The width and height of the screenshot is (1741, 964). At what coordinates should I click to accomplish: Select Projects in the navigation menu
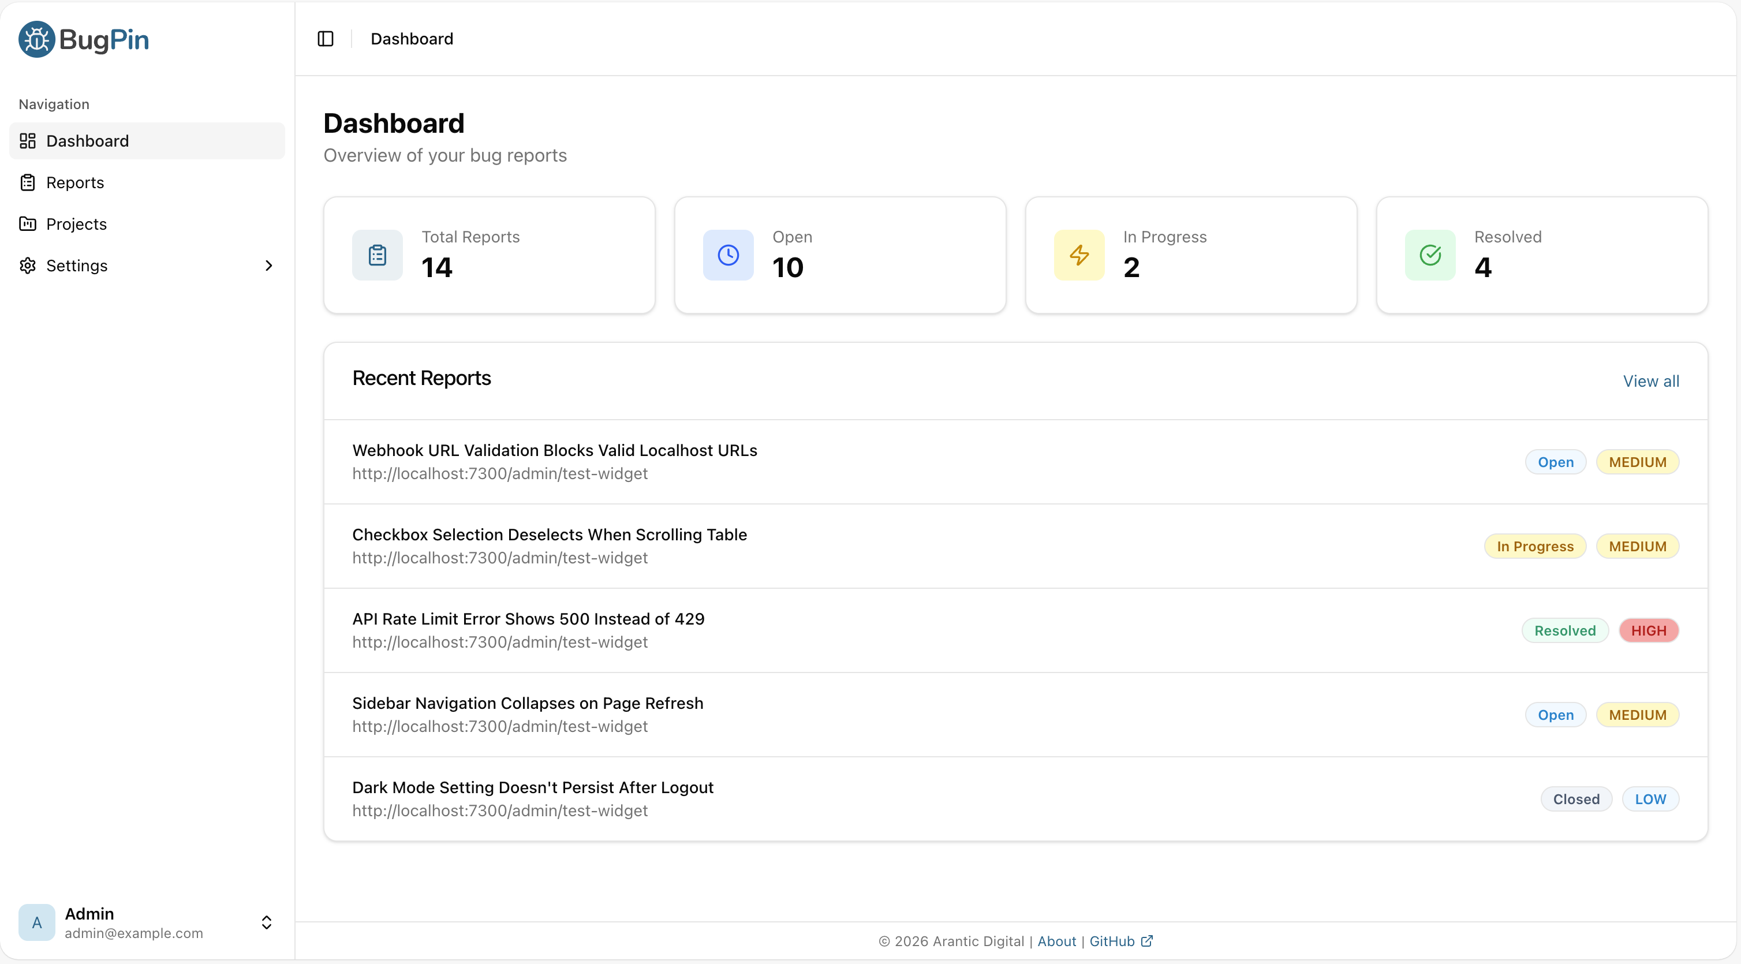(76, 224)
